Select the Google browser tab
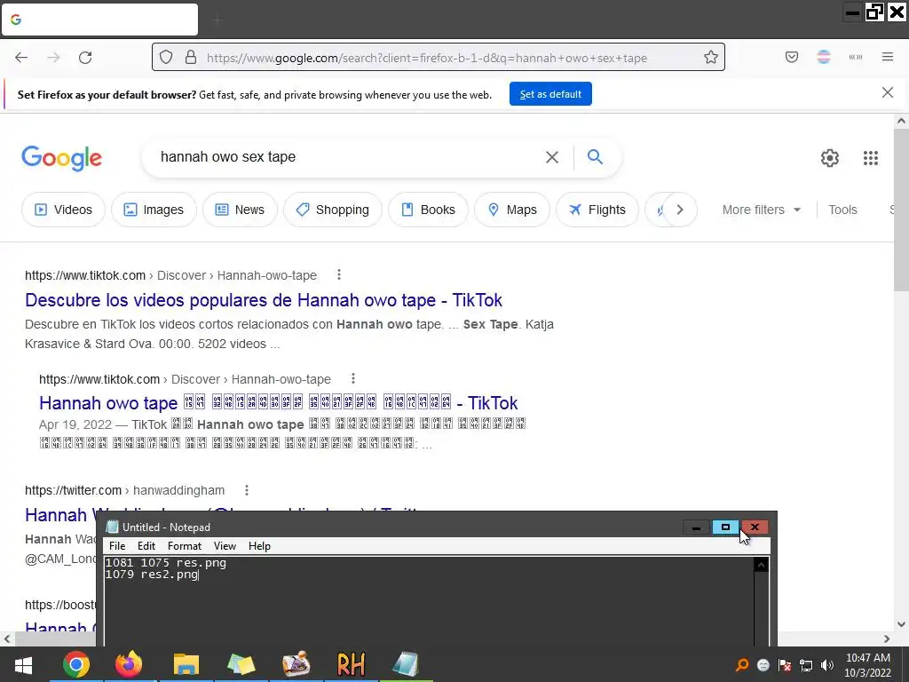The width and height of the screenshot is (909, 682). pyautogui.click(x=99, y=20)
